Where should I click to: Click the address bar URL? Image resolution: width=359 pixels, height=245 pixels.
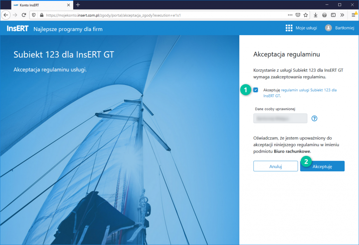tap(113, 15)
